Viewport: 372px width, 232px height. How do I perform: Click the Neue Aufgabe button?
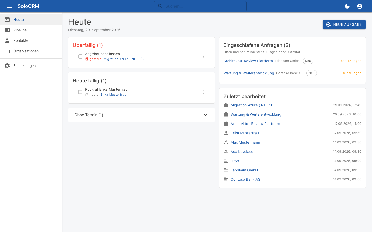(344, 24)
